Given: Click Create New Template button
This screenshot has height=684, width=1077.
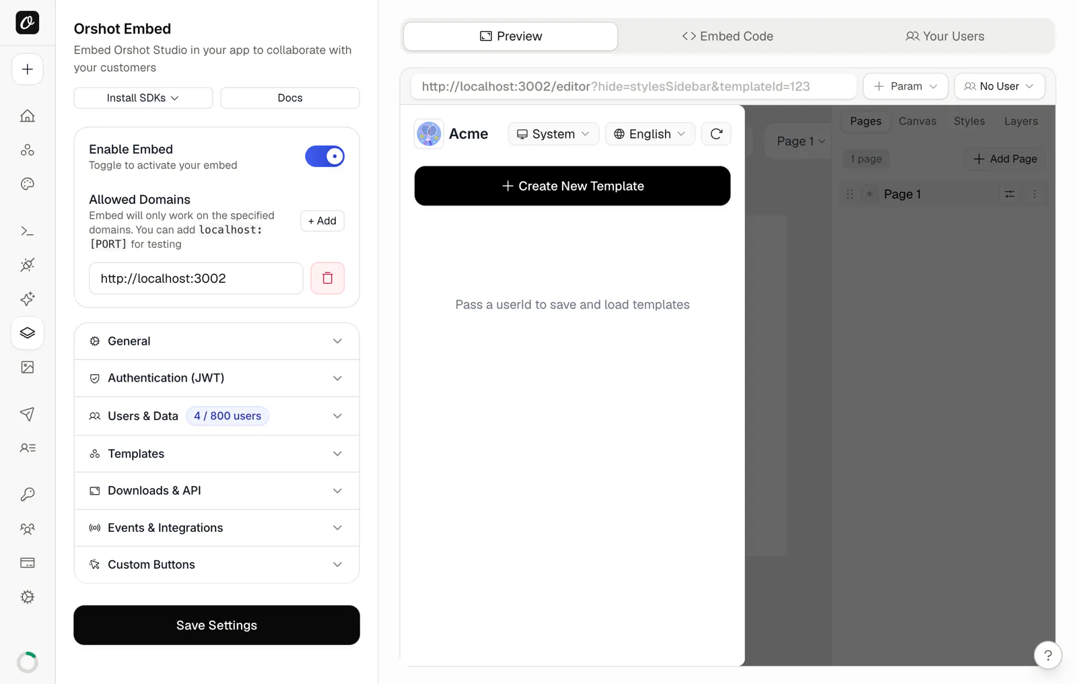Looking at the screenshot, I should 572,186.
